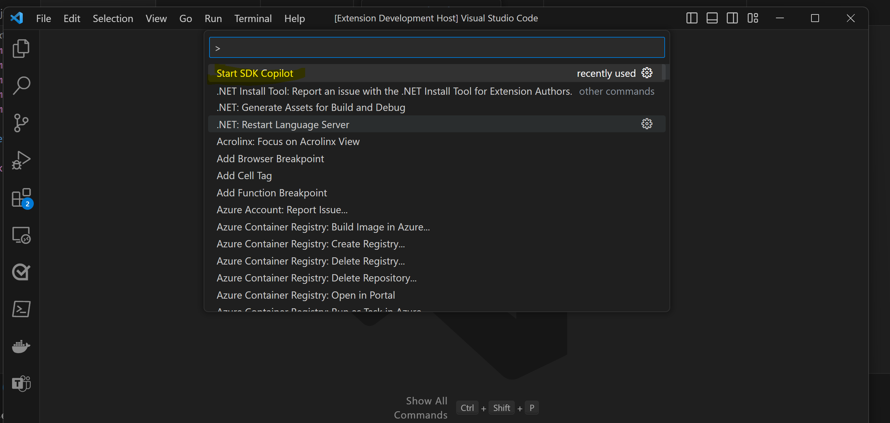Open Source Control view icon
Screen dimensions: 890x423
tap(21, 123)
